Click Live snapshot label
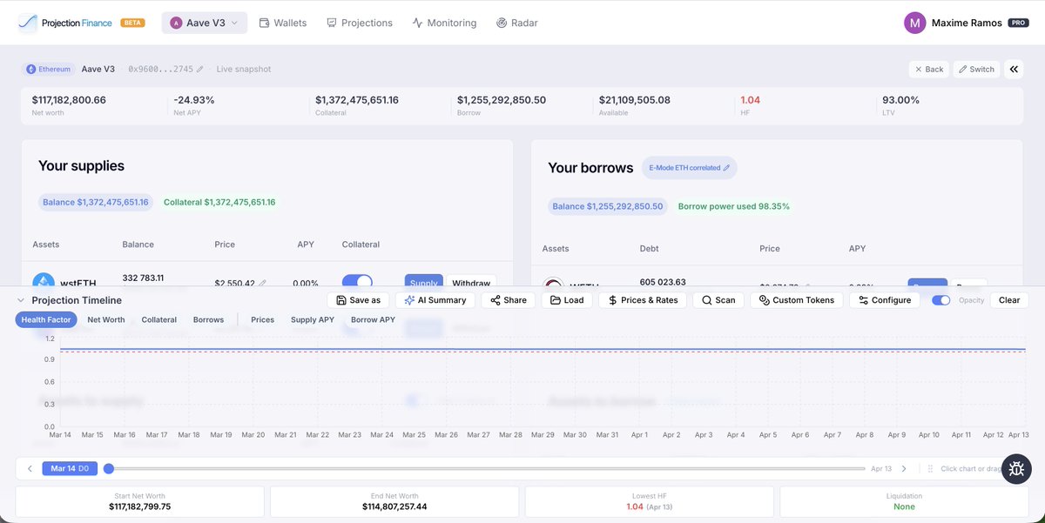The image size is (1045, 523). (244, 69)
